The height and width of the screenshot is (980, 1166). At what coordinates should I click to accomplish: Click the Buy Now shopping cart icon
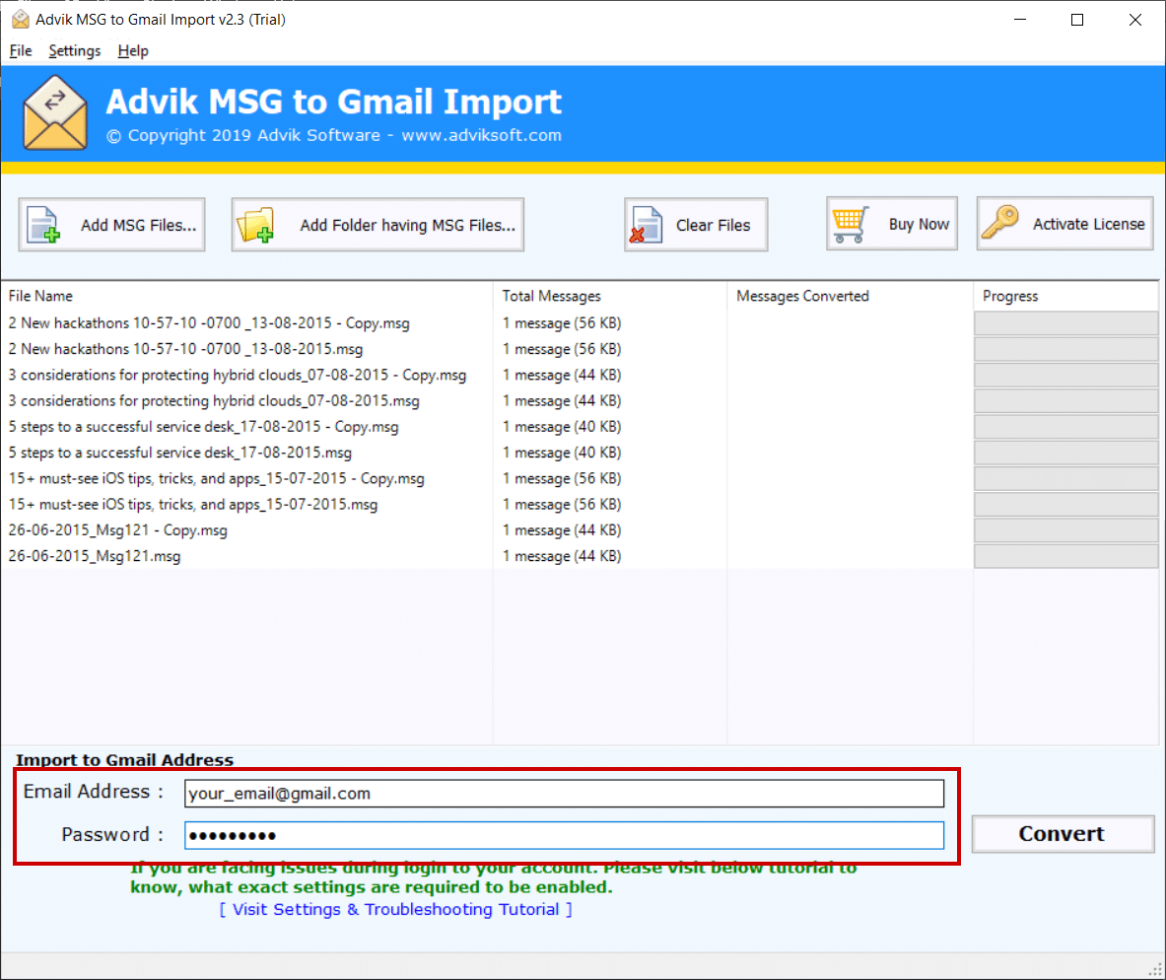pos(851,224)
